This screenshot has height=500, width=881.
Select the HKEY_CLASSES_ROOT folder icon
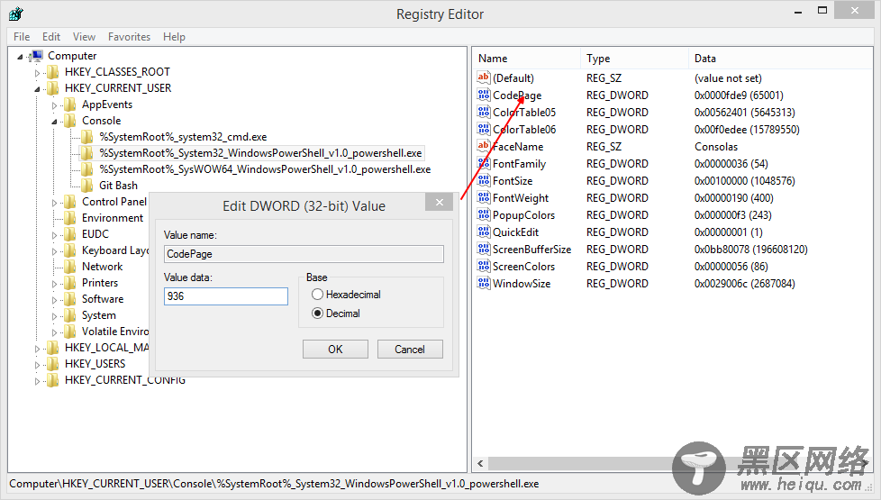coord(53,72)
